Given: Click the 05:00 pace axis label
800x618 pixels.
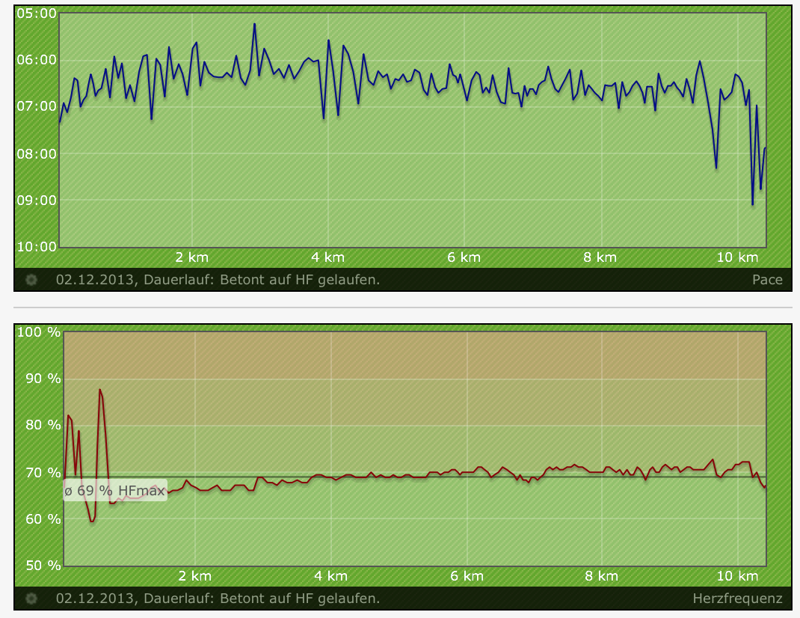Looking at the screenshot, I should [36, 13].
